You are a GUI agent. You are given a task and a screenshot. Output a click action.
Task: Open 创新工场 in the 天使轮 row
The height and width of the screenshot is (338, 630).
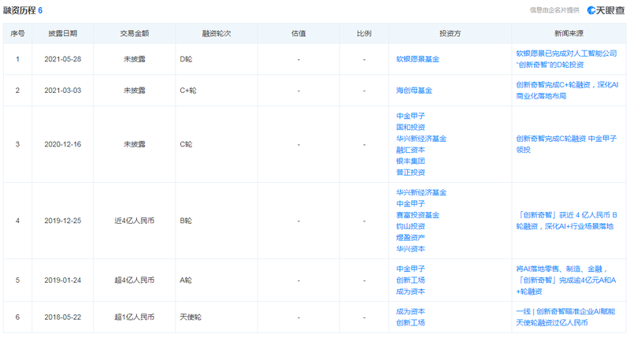point(410,323)
